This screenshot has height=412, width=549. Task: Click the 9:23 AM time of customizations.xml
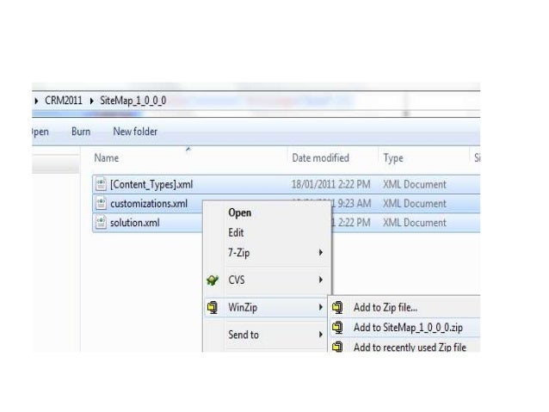pyautogui.click(x=354, y=203)
